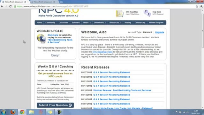Click the 'Welcome, Alec' heading
The image size is (204, 115).
94,32
